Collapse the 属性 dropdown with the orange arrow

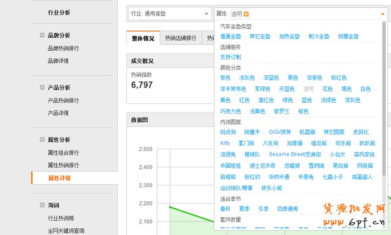(x=383, y=14)
